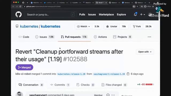Focus the 'Search or jump to' field

click(50, 15)
